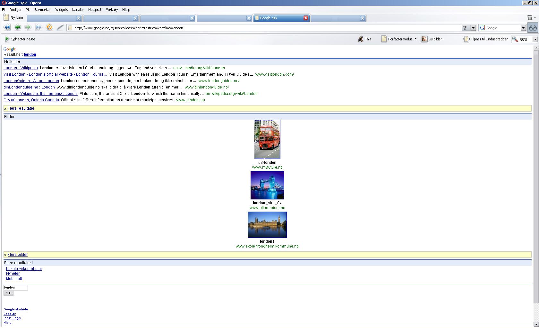Click the Søk etter neste play icon
This screenshot has width=539, height=328.
point(7,39)
